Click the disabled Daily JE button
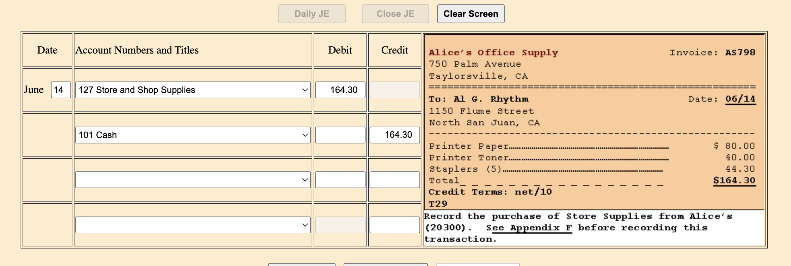Image resolution: width=791 pixels, height=266 pixels. click(312, 14)
